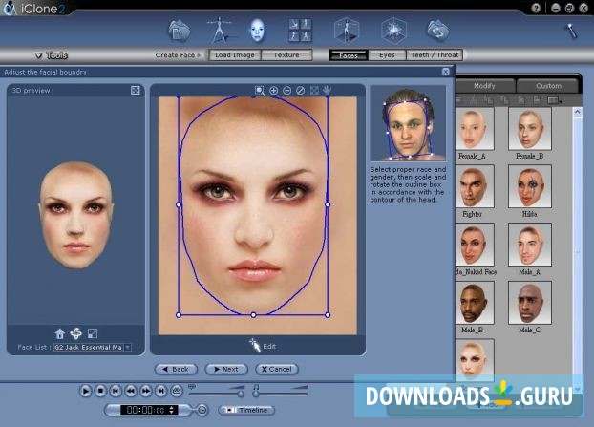Click the music volume slider handle
Screen dimensions: 594x427
click(256, 394)
